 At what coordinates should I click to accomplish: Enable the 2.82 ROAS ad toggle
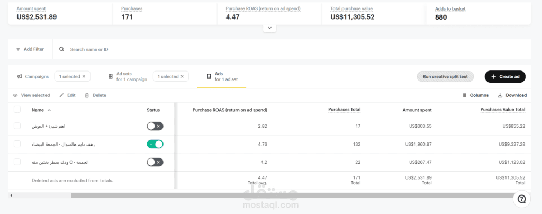[x=155, y=126]
